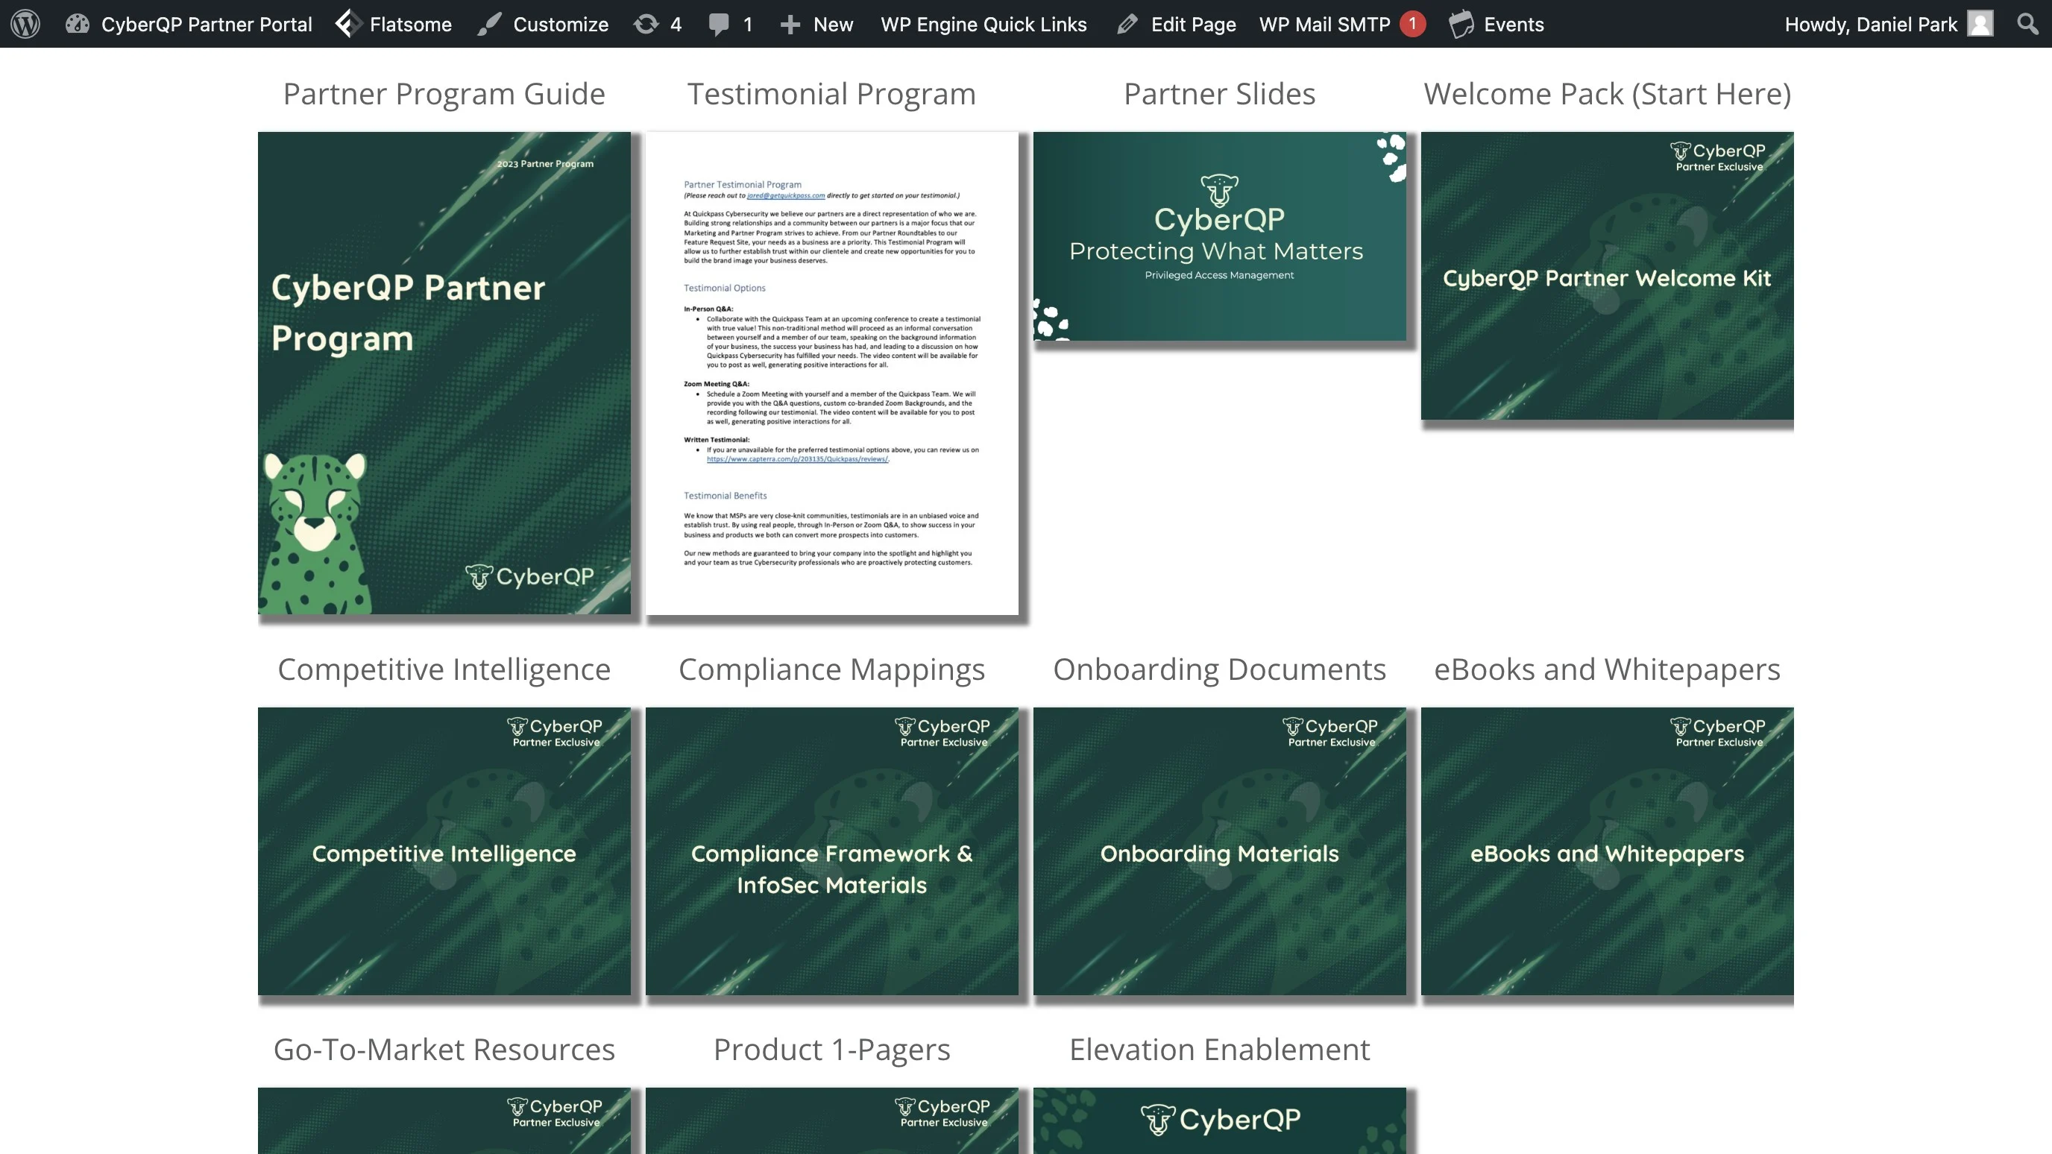Click Daniel Park's avatar image

[1980, 24]
